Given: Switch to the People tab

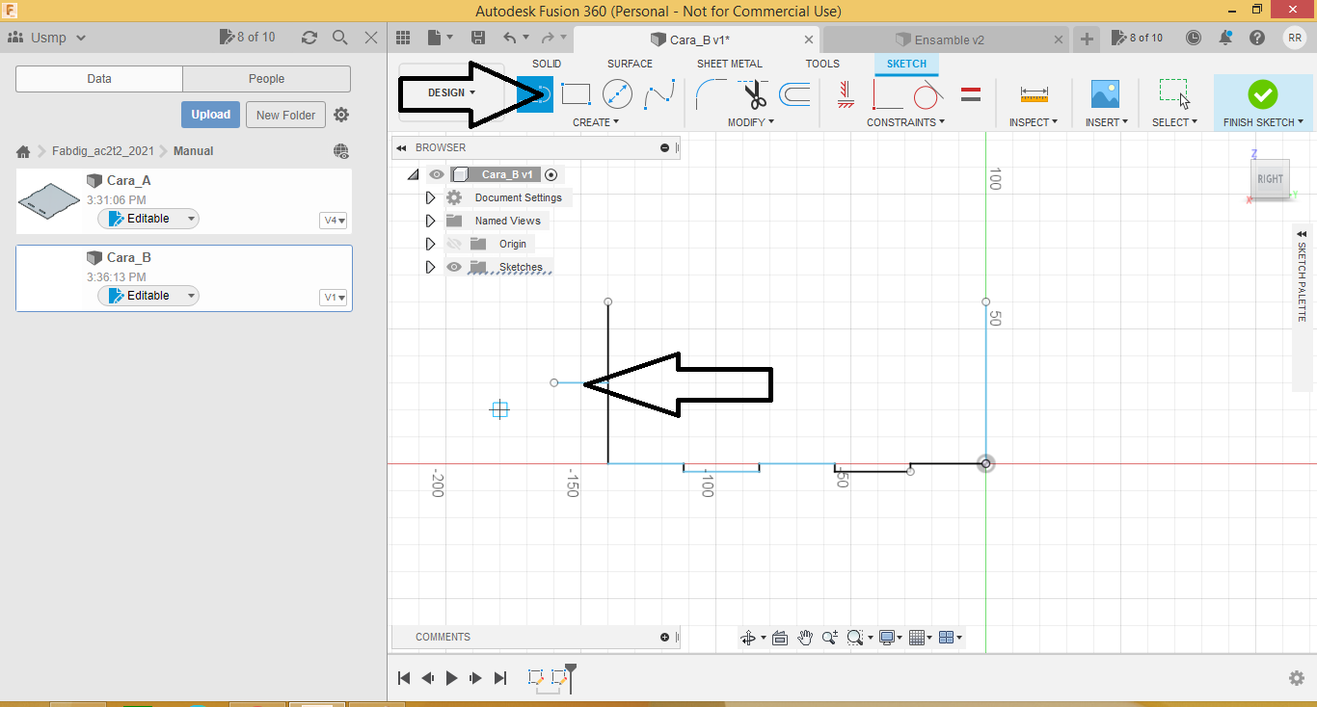Looking at the screenshot, I should click(266, 79).
